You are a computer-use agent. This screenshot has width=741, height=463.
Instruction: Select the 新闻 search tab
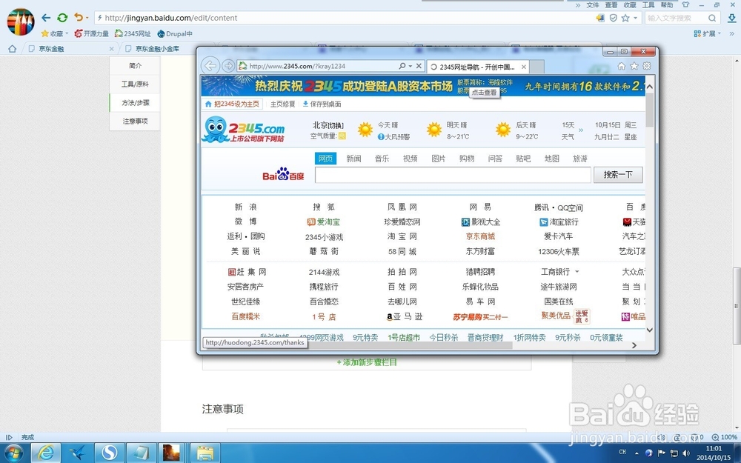[353, 159]
